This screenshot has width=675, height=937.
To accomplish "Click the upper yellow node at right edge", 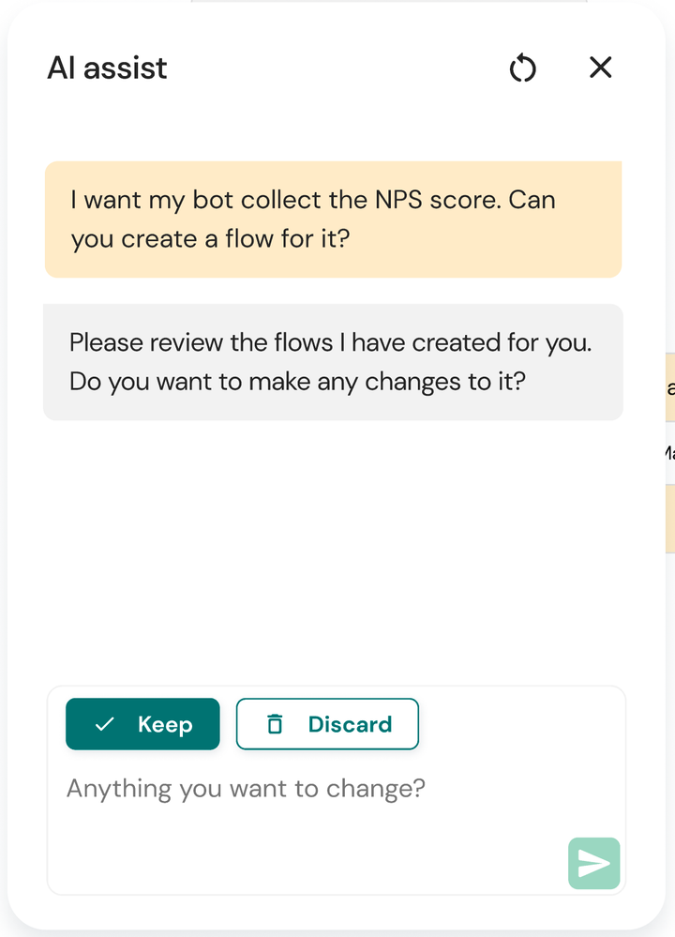I will (x=670, y=387).
